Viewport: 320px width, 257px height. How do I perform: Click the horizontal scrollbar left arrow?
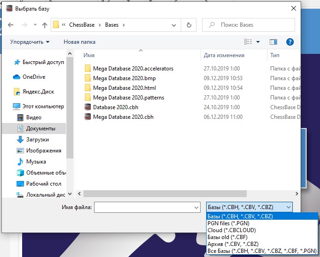point(79,193)
